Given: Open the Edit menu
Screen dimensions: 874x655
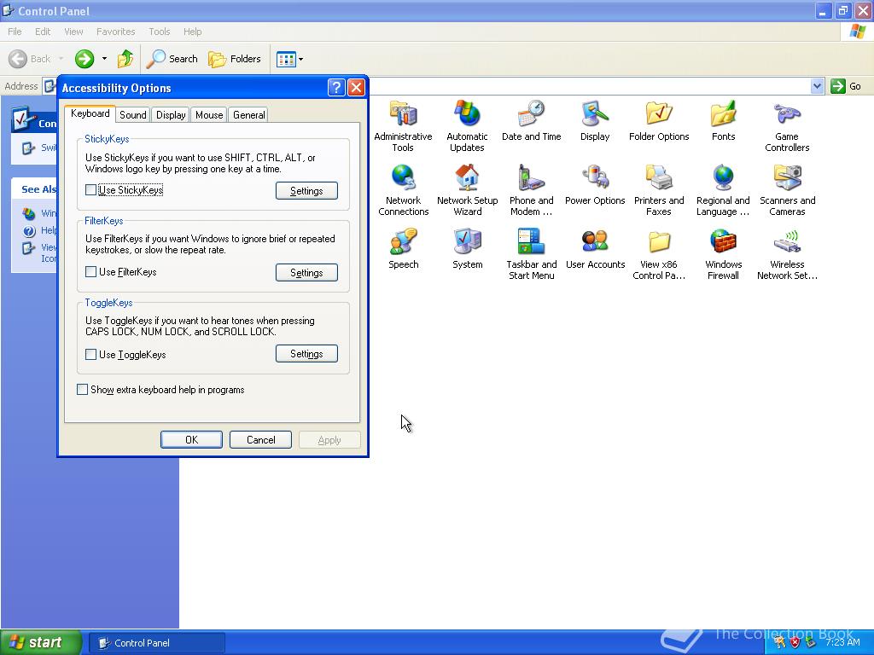Looking at the screenshot, I should coord(43,32).
